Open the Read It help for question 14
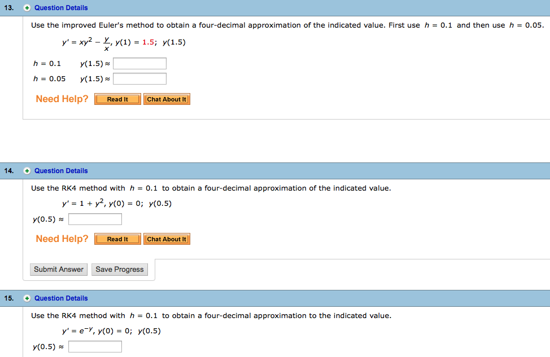Viewport: 550px width, 357px height. [117, 239]
